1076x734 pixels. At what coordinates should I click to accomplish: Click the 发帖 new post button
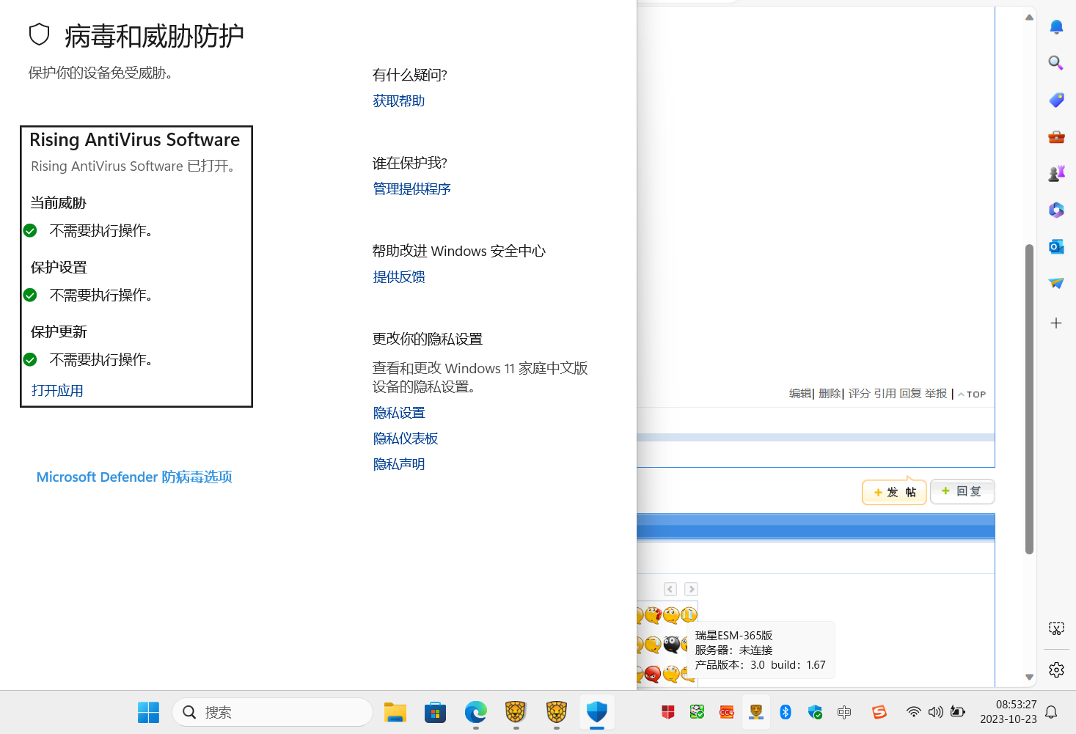point(895,492)
